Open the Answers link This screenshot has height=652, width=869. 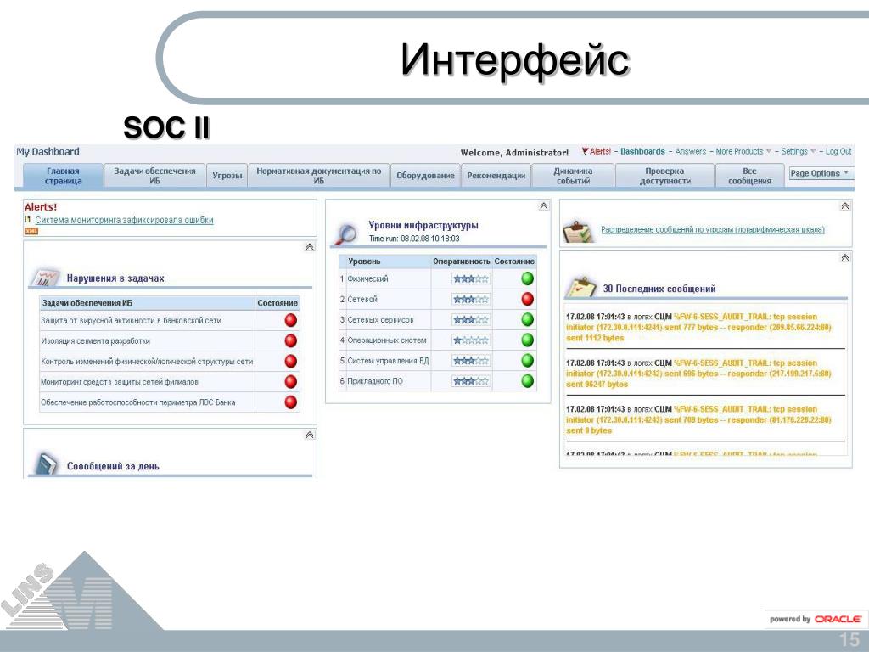[691, 151]
